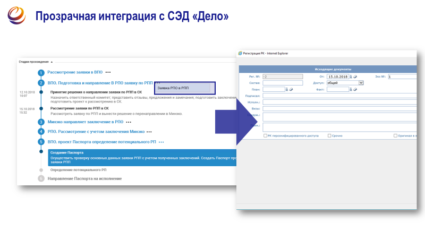425x239 pixels.
Task: Click timeline dot dated 15.10.2018
Action: point(41,108)
